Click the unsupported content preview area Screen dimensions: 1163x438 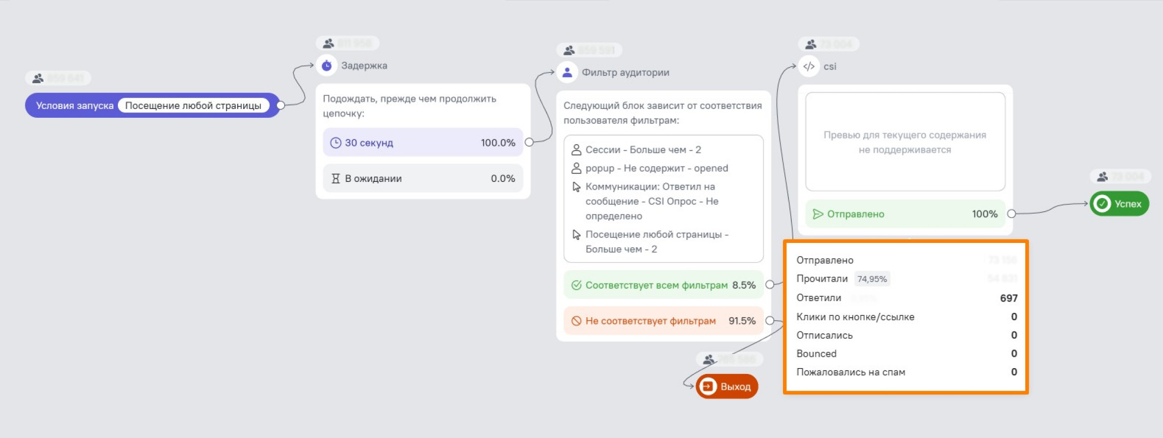905,142
